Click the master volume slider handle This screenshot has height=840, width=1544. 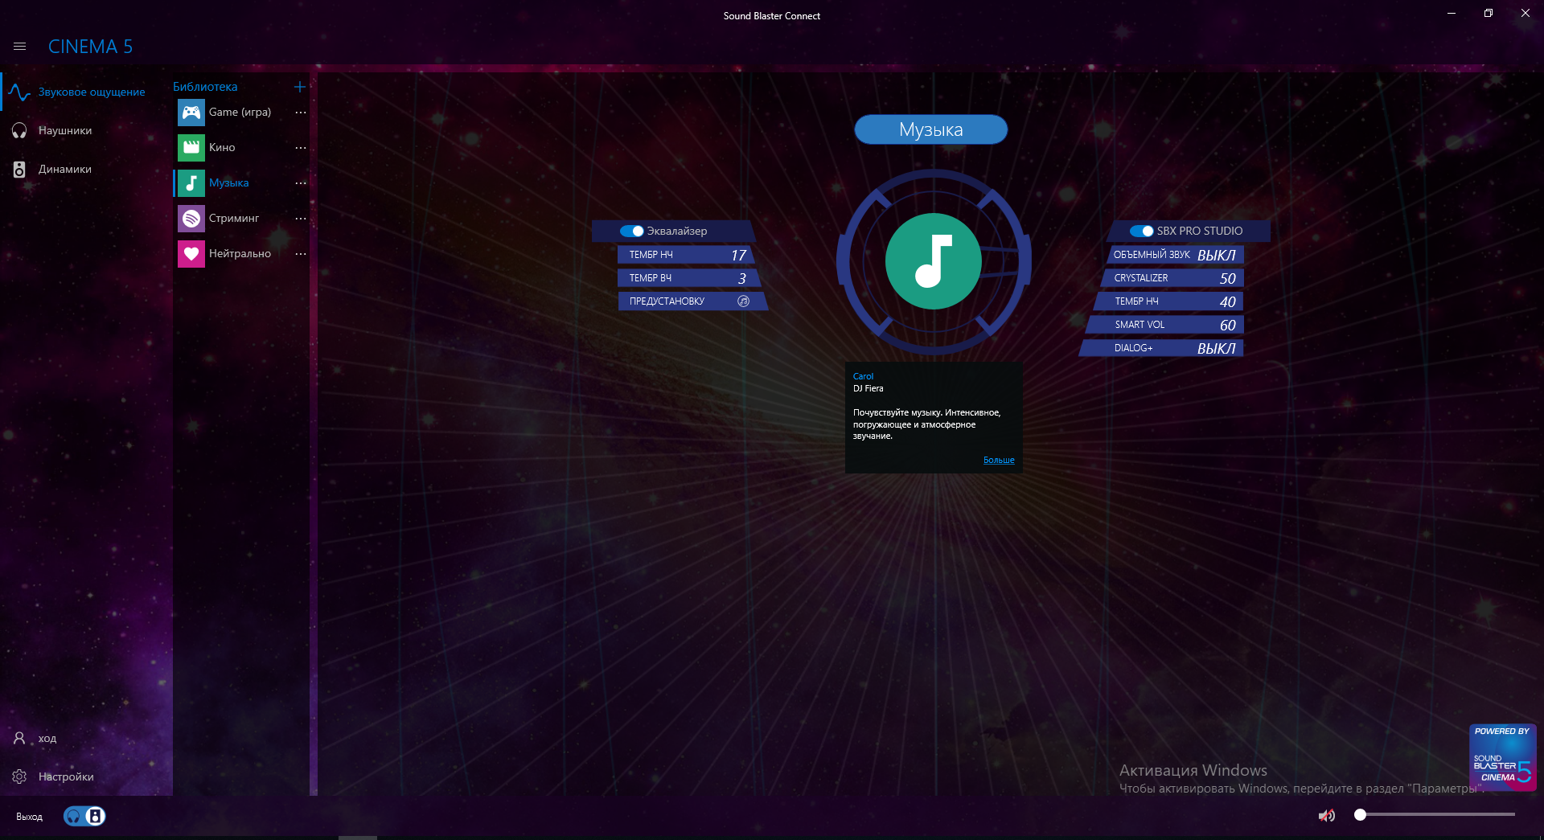(x=1360, y=815)
